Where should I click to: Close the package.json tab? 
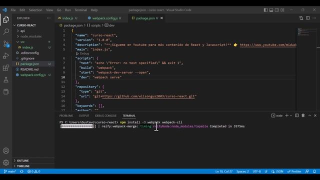pyautogui.click(x=161, y=18)
